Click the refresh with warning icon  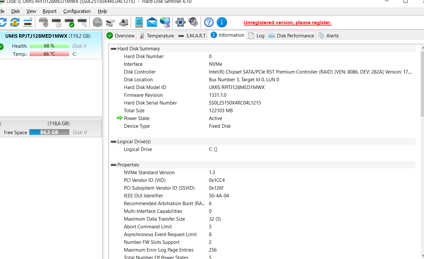pos(15,22)
